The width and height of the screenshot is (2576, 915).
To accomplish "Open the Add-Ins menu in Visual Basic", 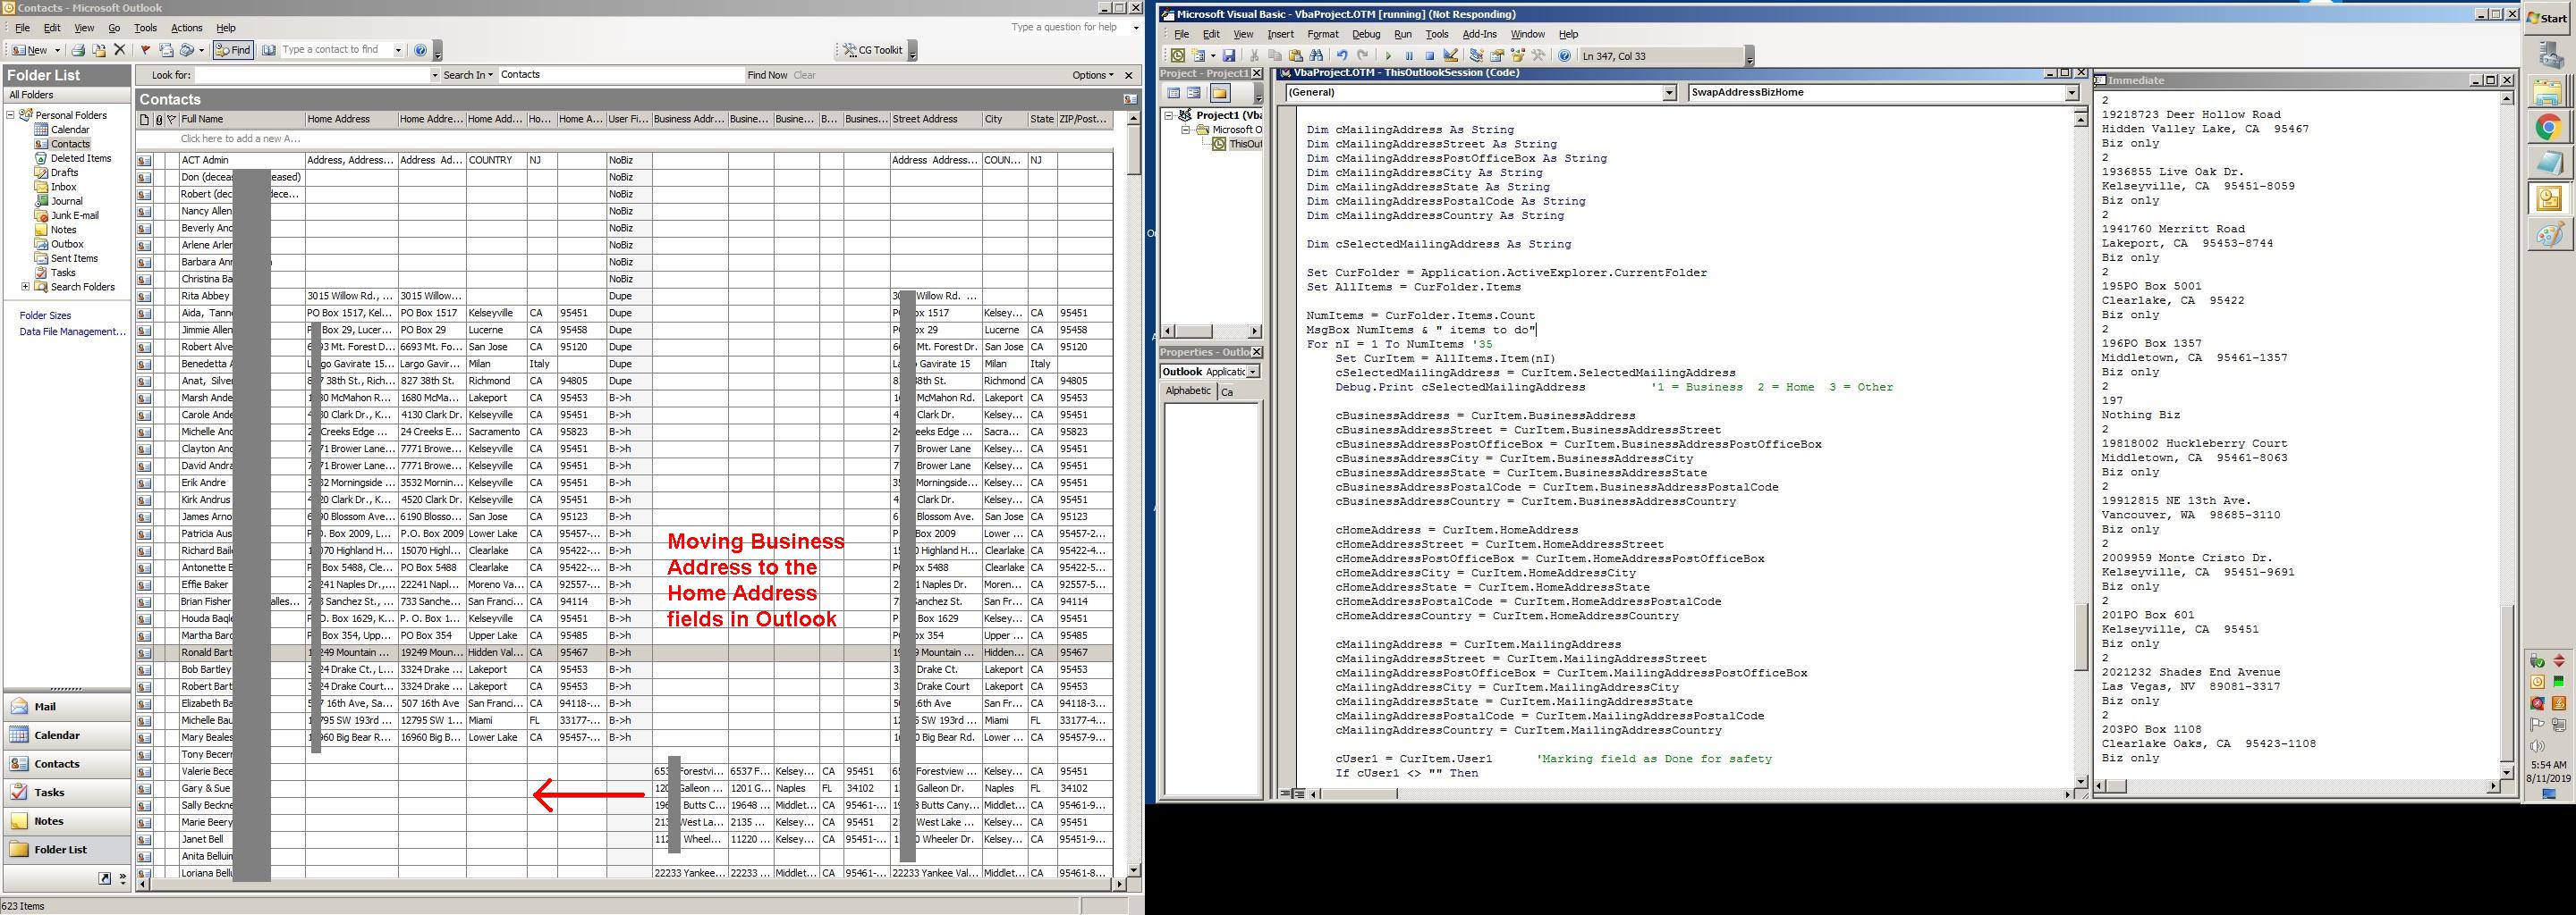I will click(1479, 34).
